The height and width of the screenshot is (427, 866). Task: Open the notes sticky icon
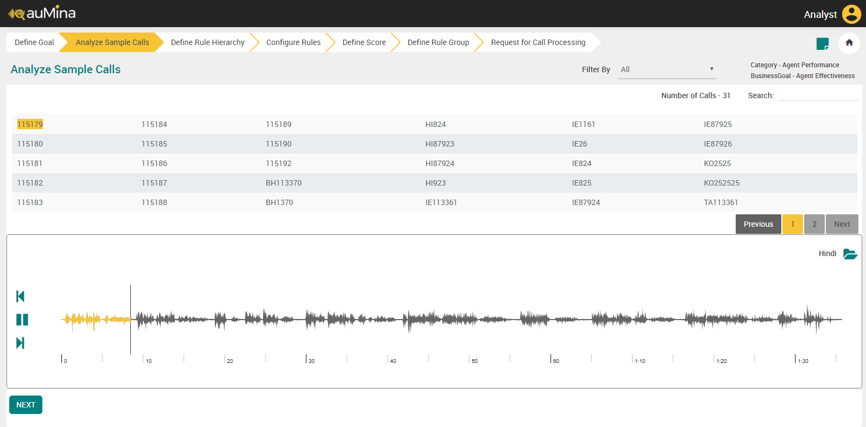[x=823, y=43]
